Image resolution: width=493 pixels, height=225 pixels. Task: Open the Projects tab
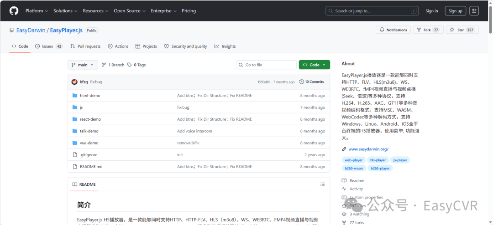[146, 46]
